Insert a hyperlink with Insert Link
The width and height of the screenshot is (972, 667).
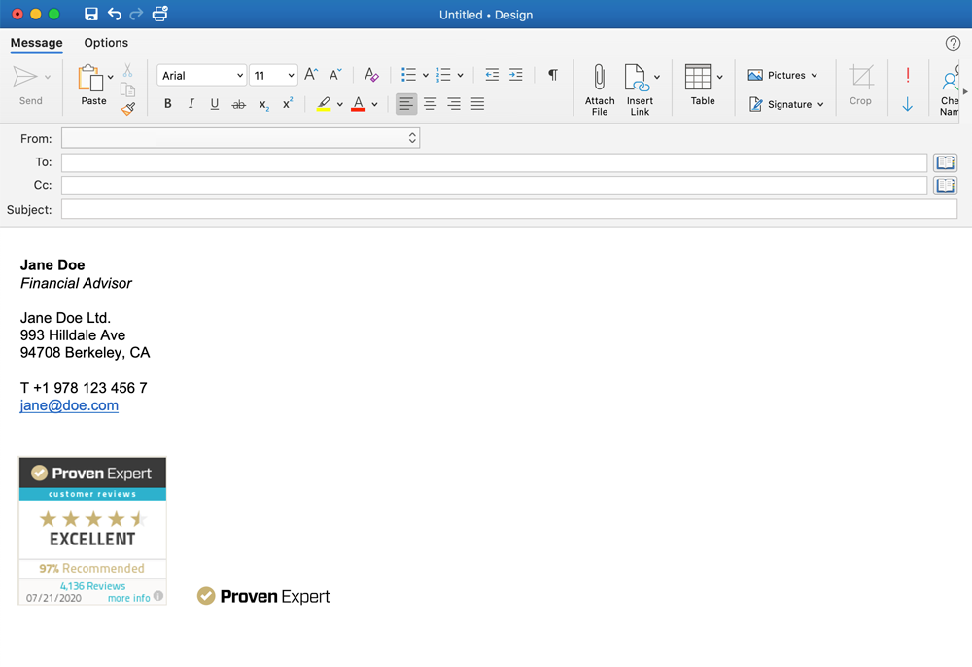pos(640,88)
